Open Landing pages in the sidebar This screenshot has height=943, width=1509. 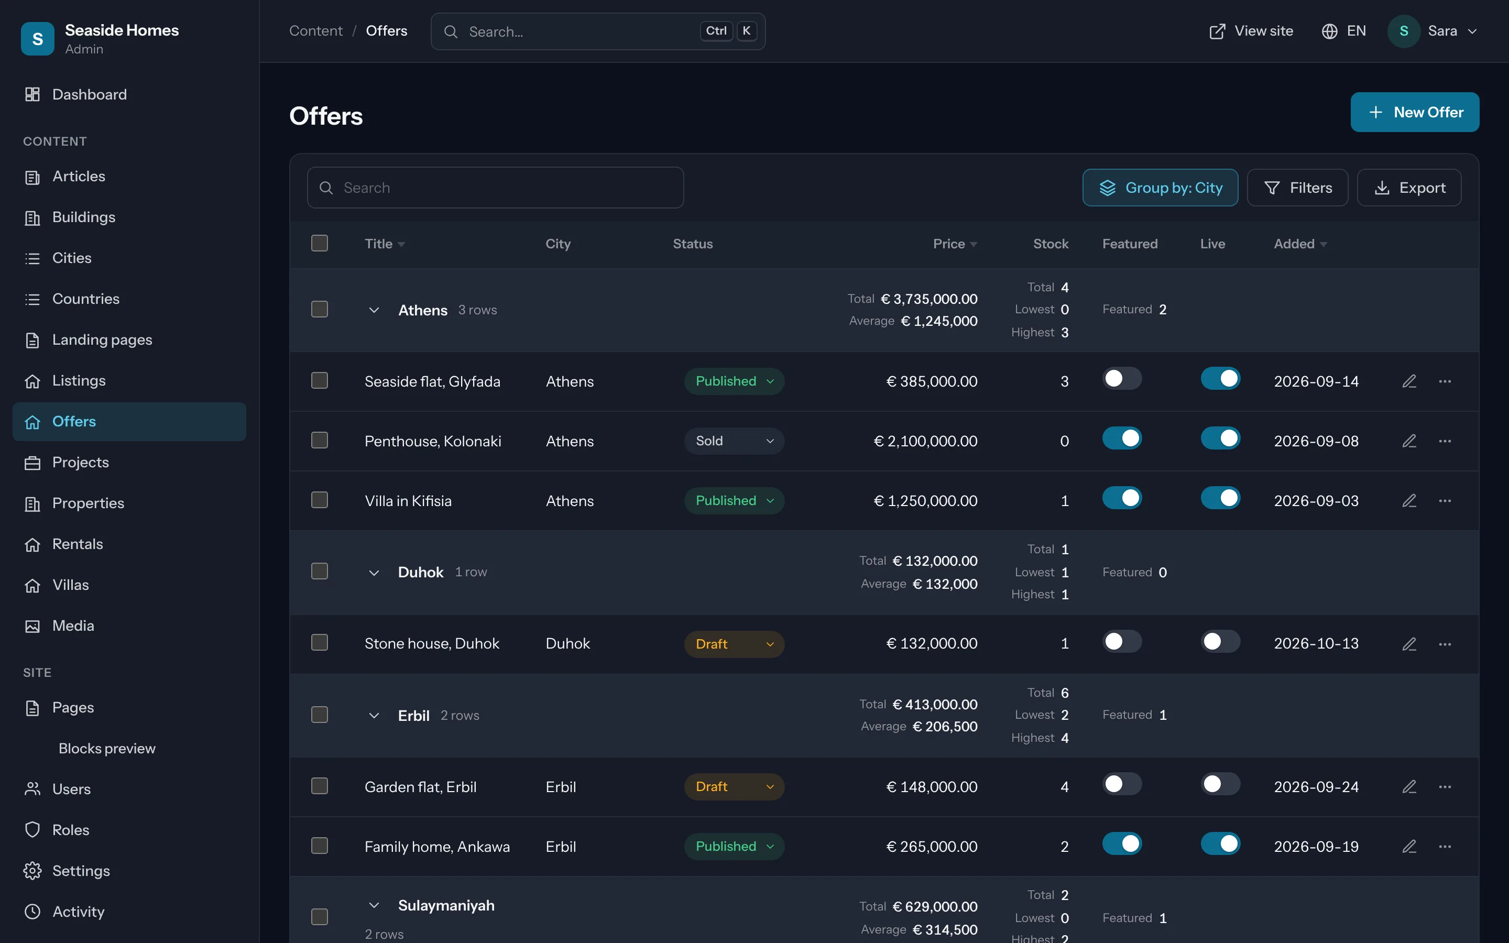click(x=129, y=340)
